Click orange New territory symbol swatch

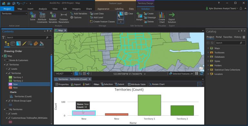click(10, 88)
